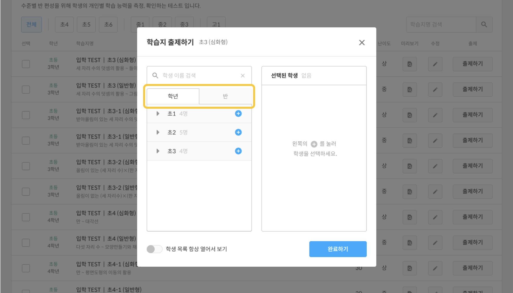Close the 학습지 출제하기 dialog

coord(362,42)
